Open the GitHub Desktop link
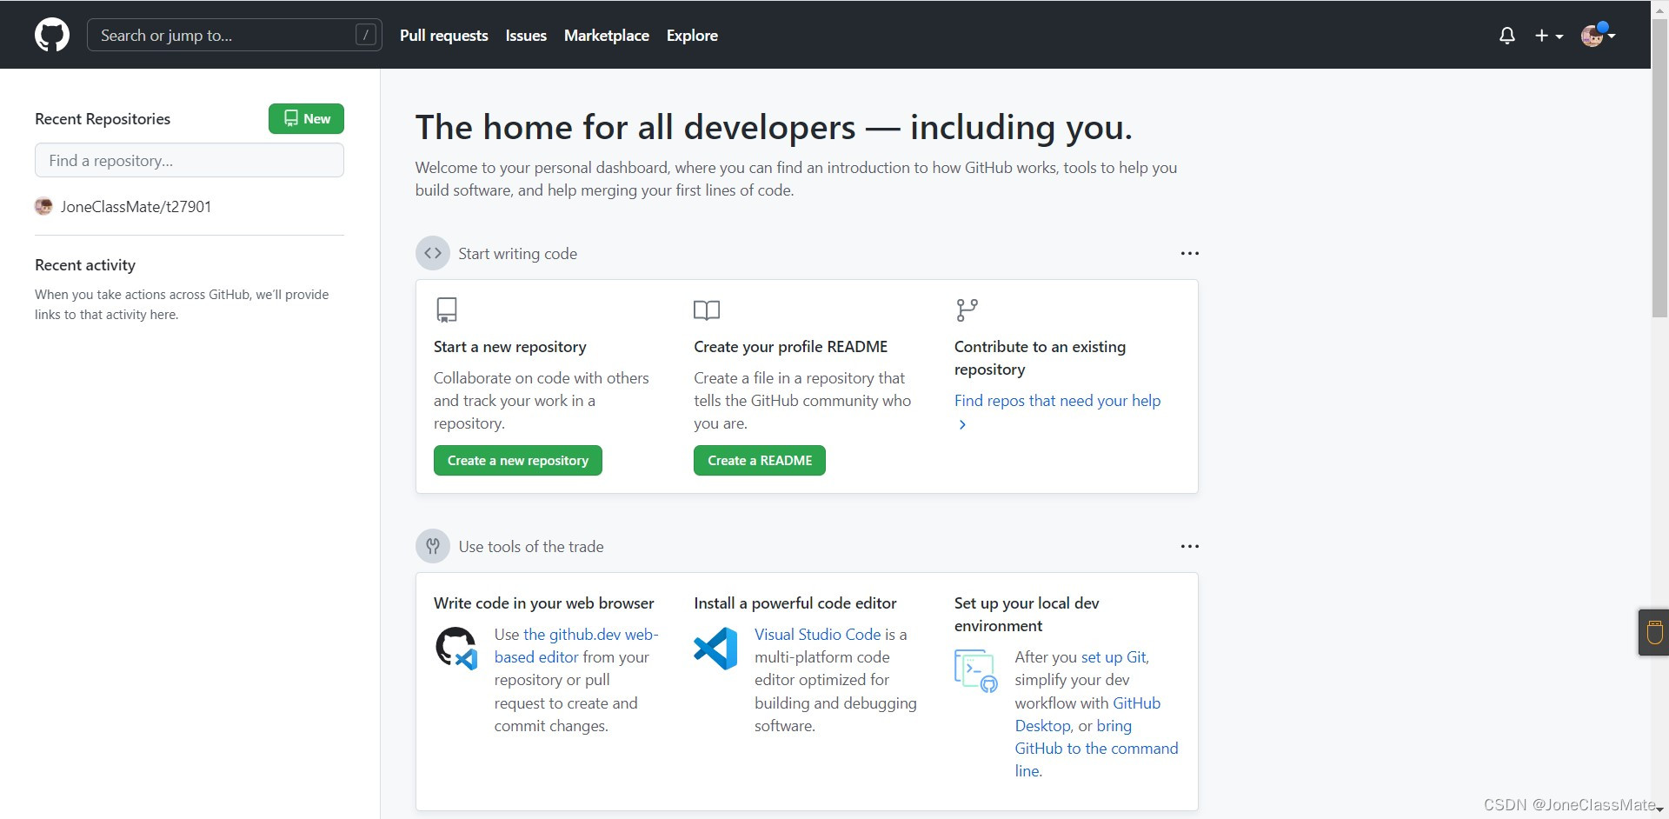 tap(1087, 715)
